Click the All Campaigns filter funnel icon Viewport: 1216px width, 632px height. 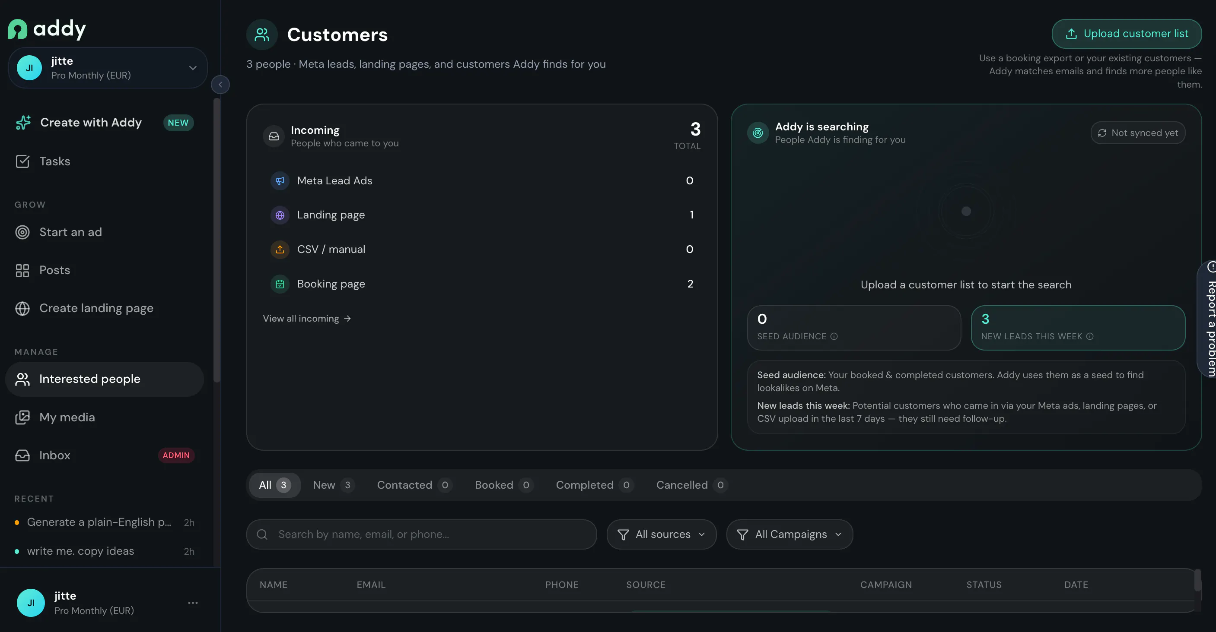pyautogui.click(x=742, y=534)
